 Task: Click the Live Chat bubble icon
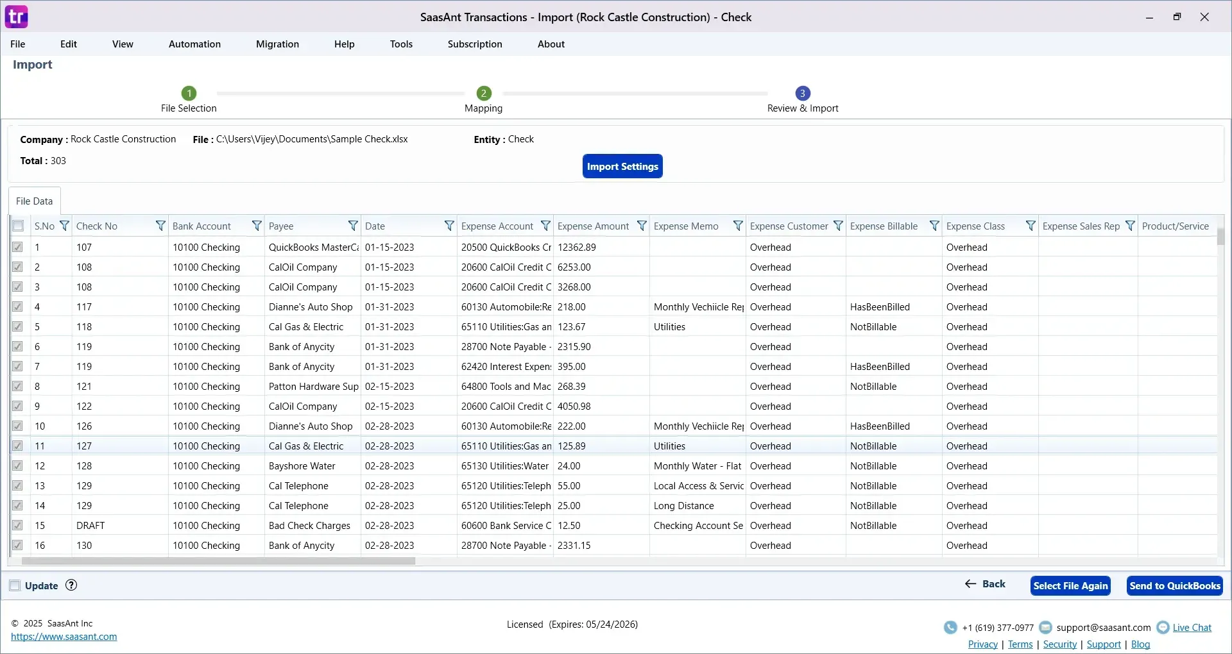[1163, 628]
